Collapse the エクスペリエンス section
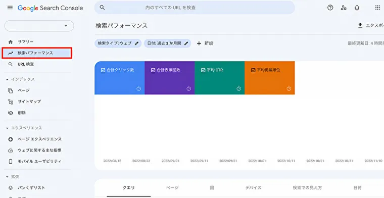Viewport: 384px width, 198px height. pyautogui.click(x=7, y=128)
